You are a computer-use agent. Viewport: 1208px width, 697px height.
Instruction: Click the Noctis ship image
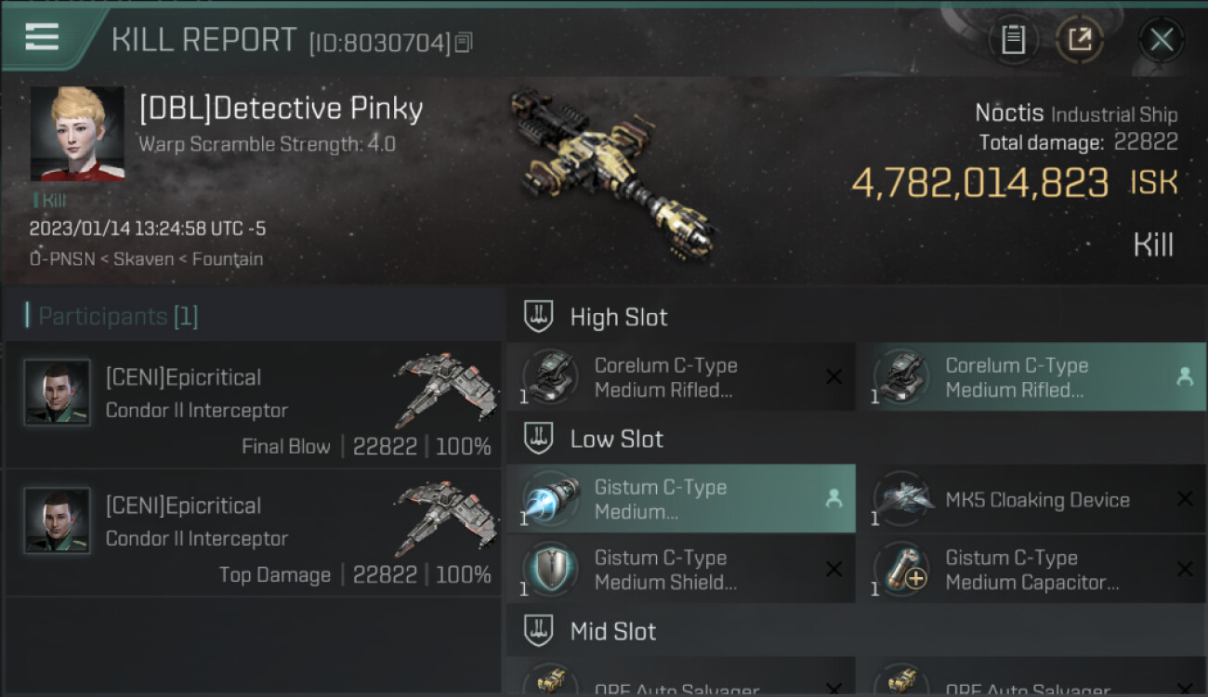(x=612, y=171)
